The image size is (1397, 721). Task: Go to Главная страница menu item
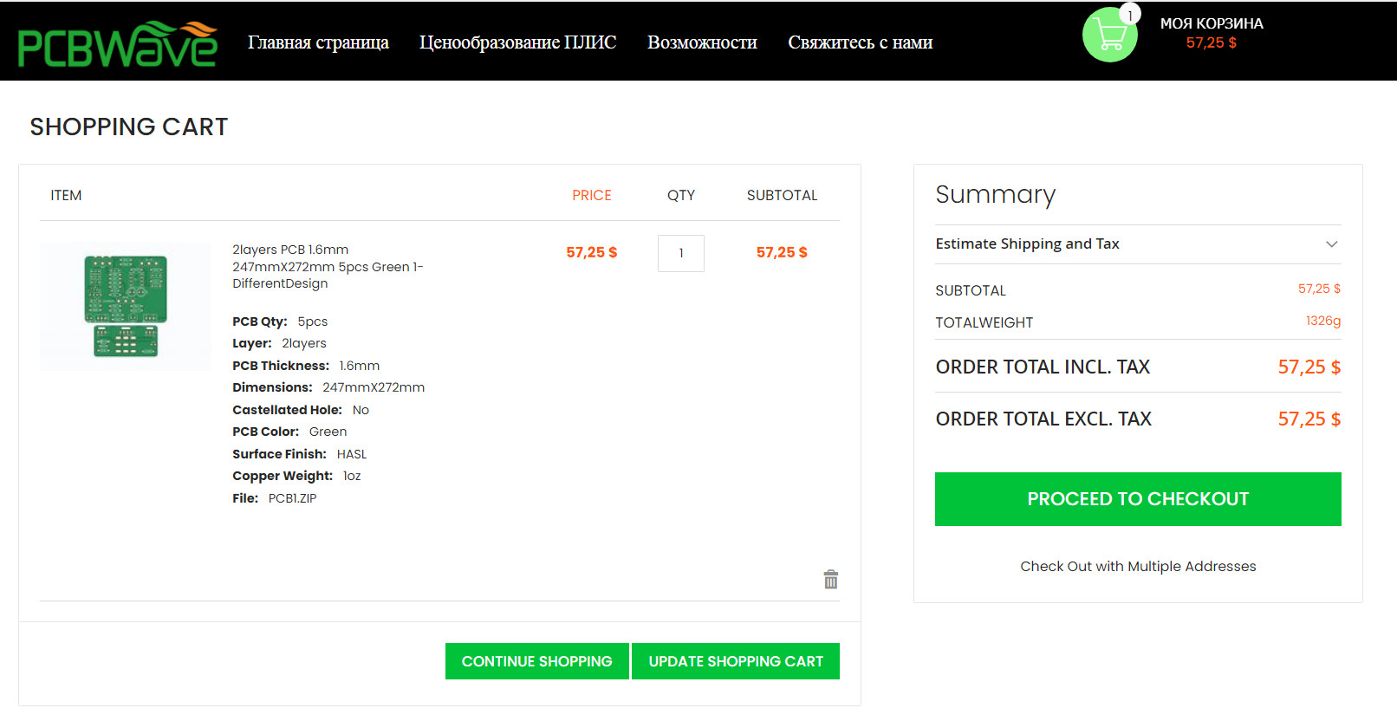[318, 42]
